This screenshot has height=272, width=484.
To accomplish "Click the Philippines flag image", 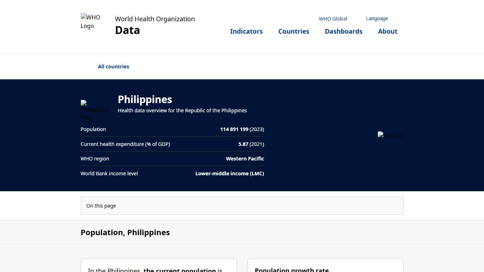I will coord(95,109).
